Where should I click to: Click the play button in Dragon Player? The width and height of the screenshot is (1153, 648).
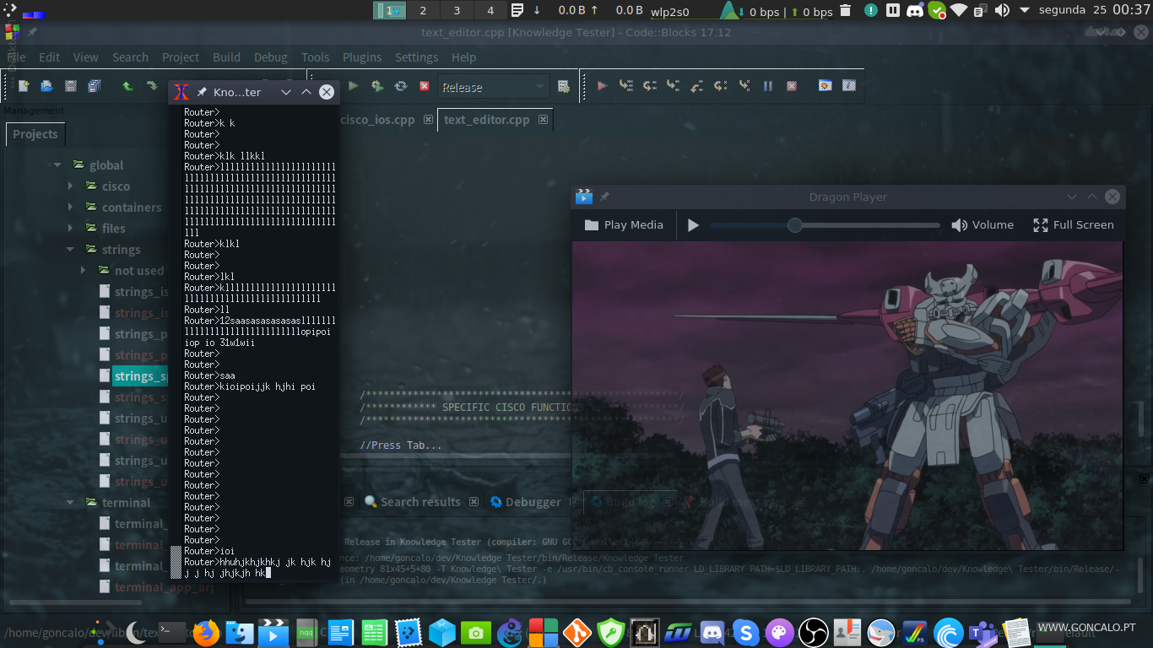[693, 225]
